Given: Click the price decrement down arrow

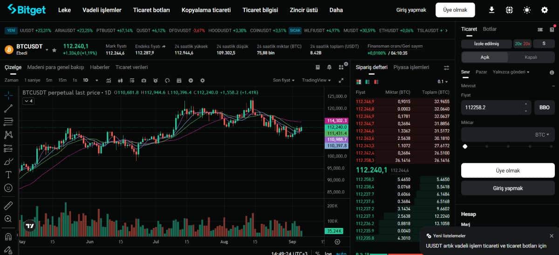Looking at the screenshot, I should pyautogui.click(x=526, y=111).
